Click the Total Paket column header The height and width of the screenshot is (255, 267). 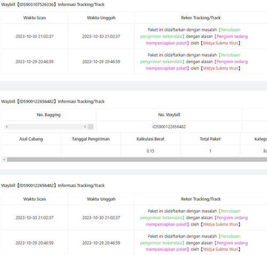pos(210,139)
